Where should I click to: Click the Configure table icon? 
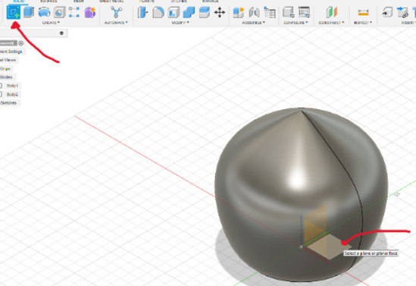coord(304,12)
